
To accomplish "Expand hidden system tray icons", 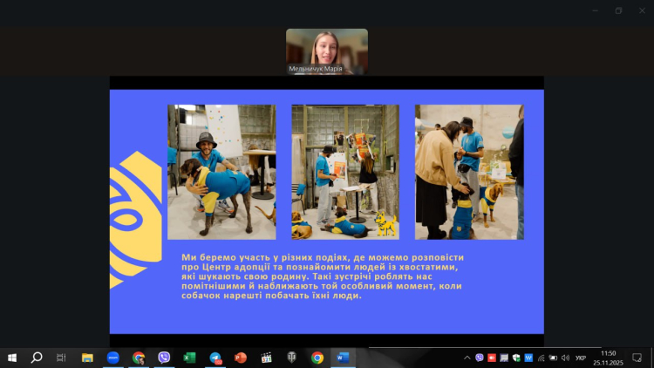I will [x=468, y=358].
